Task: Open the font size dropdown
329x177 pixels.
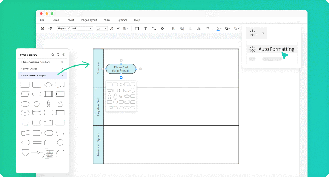Action: (x=102, y=29)
